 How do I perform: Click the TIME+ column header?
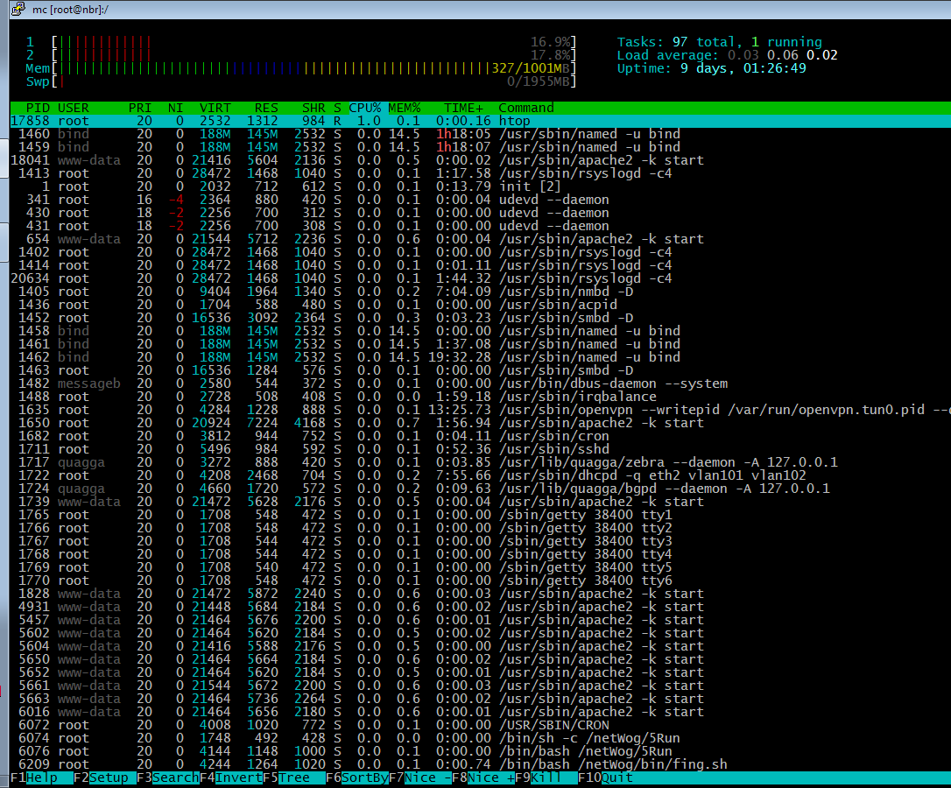click(463, 108)
